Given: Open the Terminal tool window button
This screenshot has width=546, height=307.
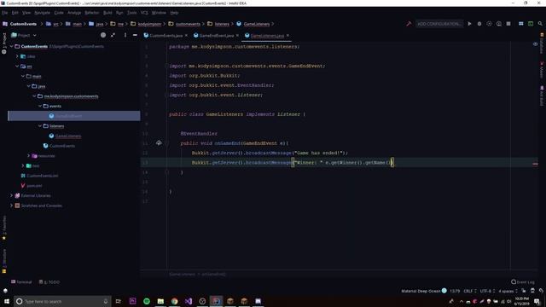Looking at the screenshot, I should 21,282.
